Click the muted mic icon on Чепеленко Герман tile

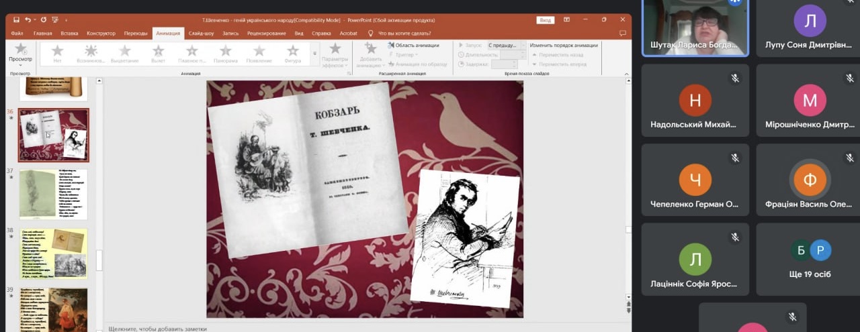[x=735, y=158]
